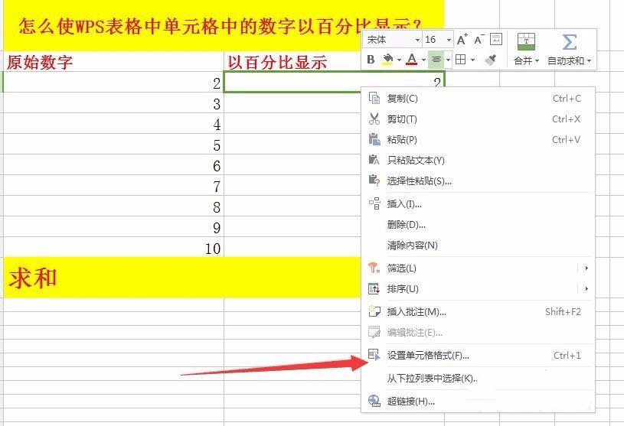Click the decrease font size icon
Image resolution: width=624 pixels, height=426 pixels.
[x=479, y=39]
